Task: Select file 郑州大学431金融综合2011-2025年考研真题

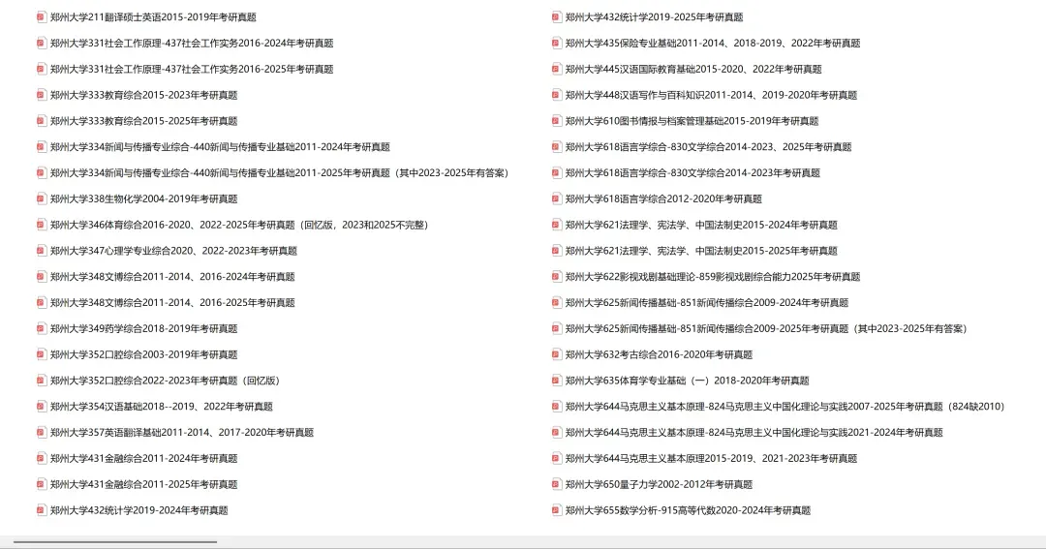Action: pyautogui.click(x=138, y=484)
